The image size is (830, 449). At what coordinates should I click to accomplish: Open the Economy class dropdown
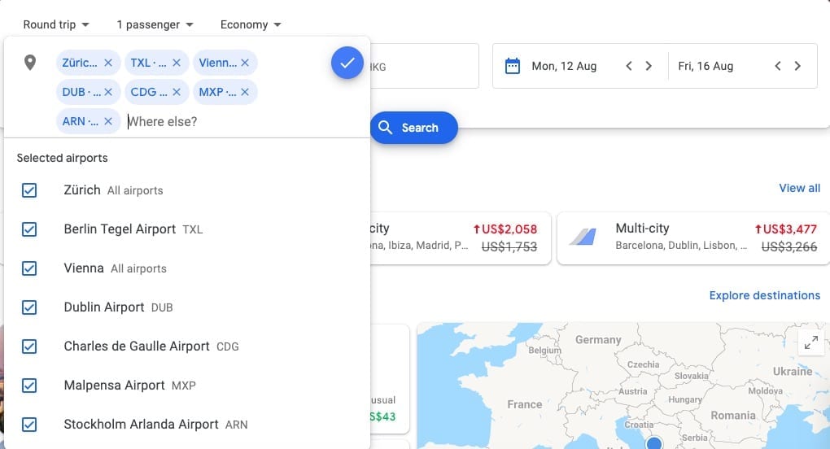coord(251,25)
